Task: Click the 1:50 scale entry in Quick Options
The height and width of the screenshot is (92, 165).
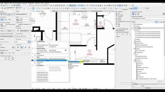Action: click(x=119, y=13)
